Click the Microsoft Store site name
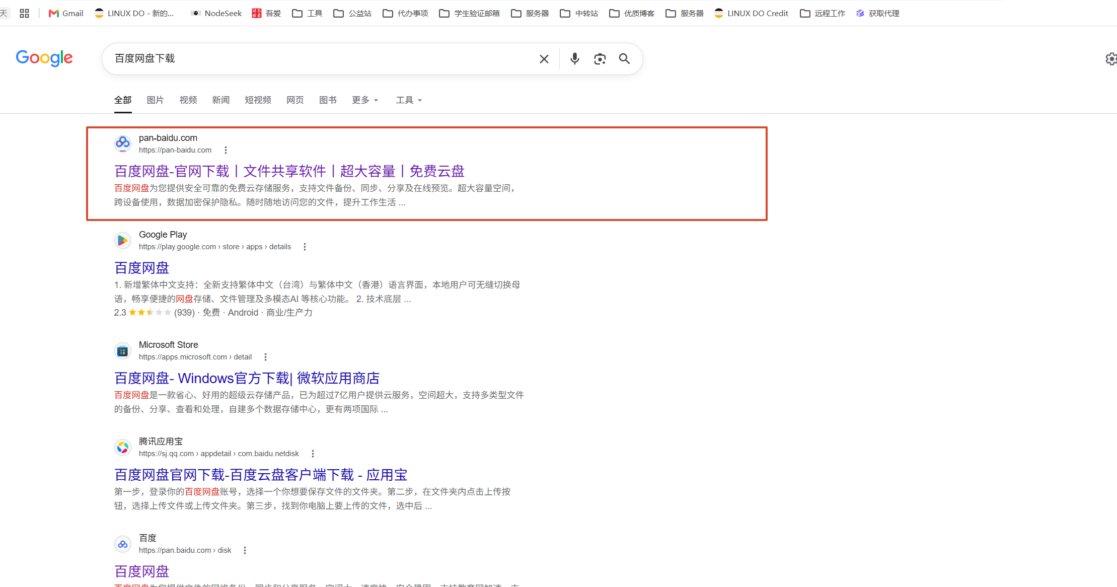The width and height of the screenshot is (1117, 587). coord(169,345)
